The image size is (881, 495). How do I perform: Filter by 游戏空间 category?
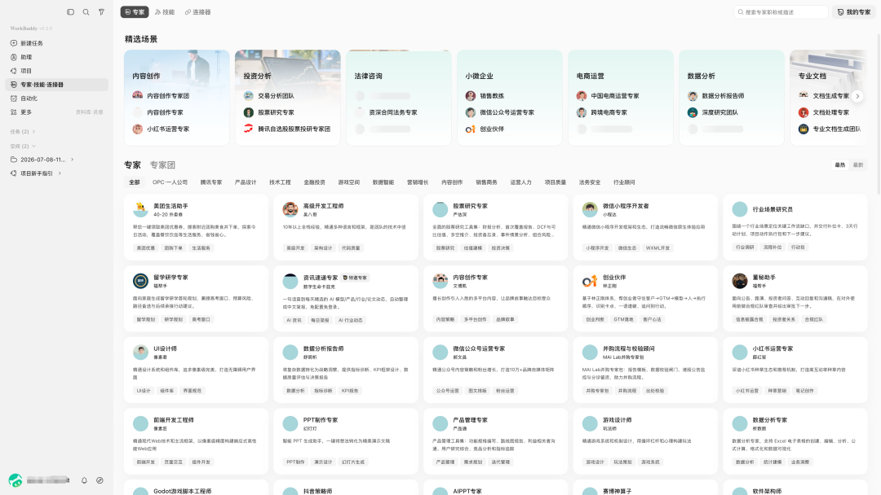click(x=349, y=182)
